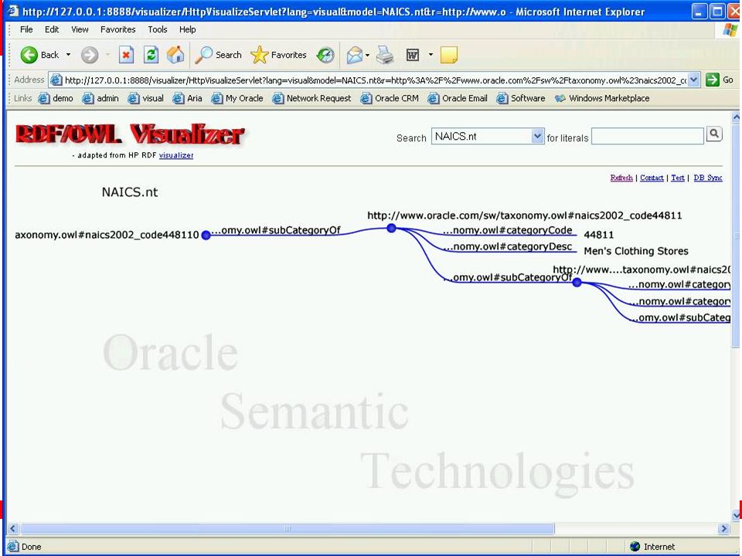This screenshot has height=556, width=742.
Task: Click the horizontal scrollbar right arrow
Action: (x=723, y=528)
